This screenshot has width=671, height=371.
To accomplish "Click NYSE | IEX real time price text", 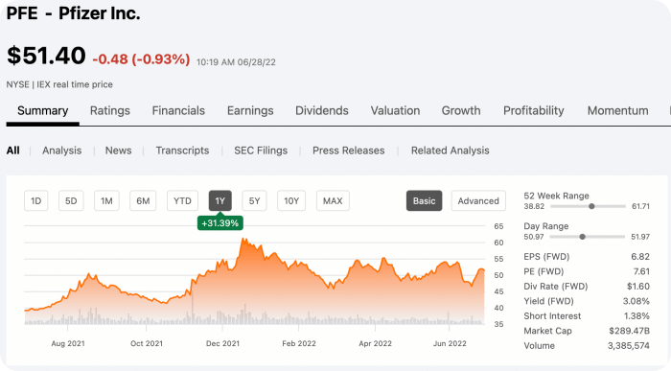I will [x=59, y=84].
